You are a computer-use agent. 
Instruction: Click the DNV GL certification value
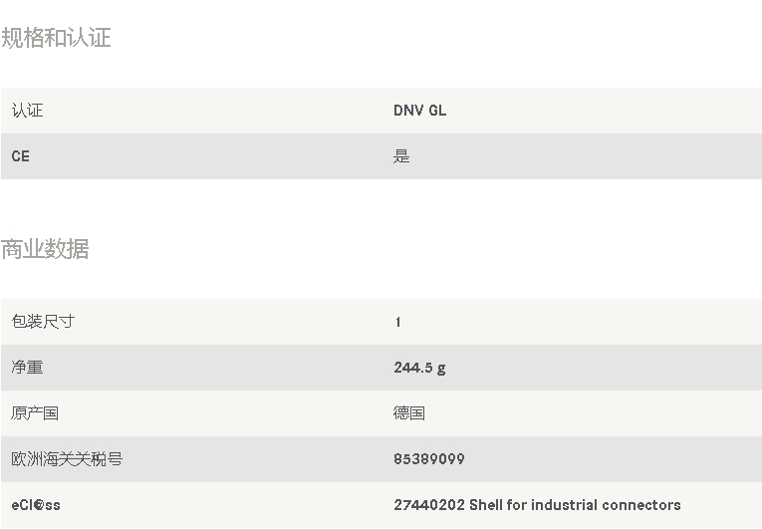[420, 111]
